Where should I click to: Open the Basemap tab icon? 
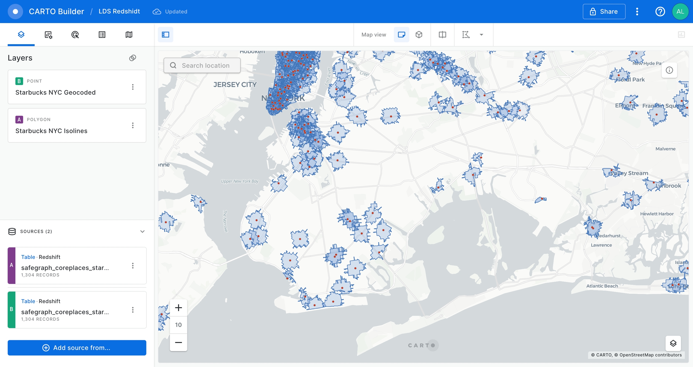(129, 35)
